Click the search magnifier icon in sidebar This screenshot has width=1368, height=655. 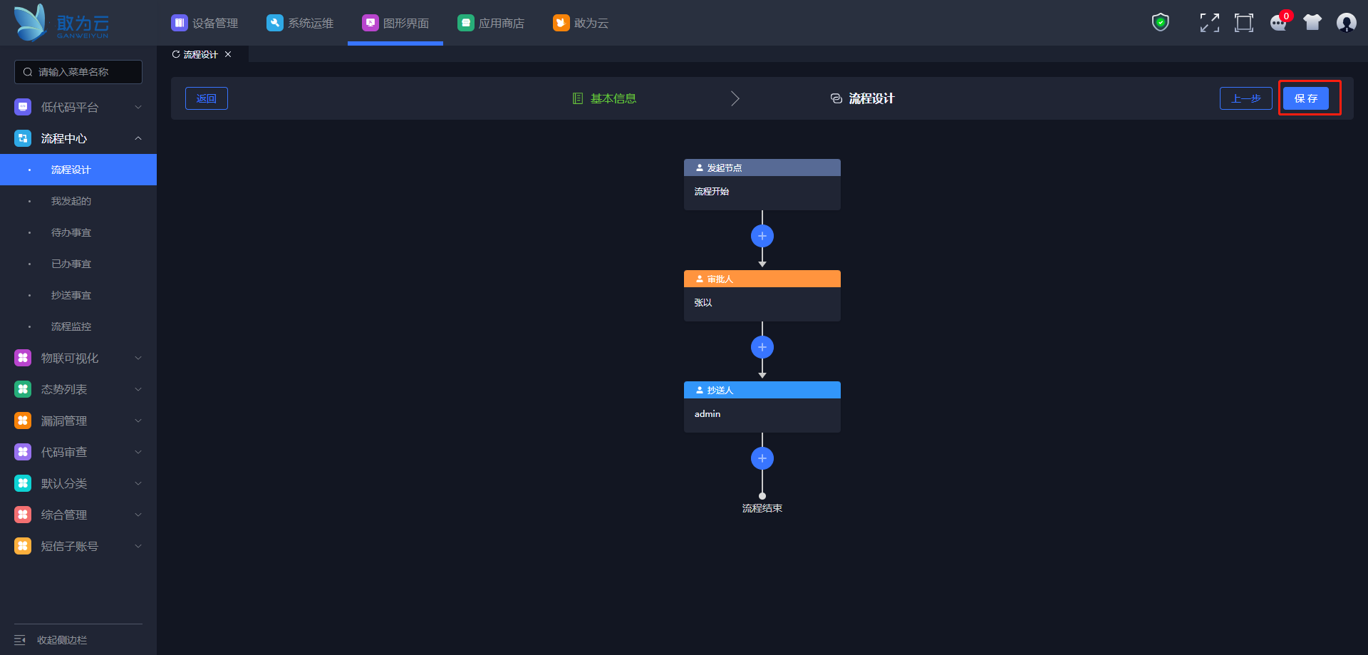point(28,72)
